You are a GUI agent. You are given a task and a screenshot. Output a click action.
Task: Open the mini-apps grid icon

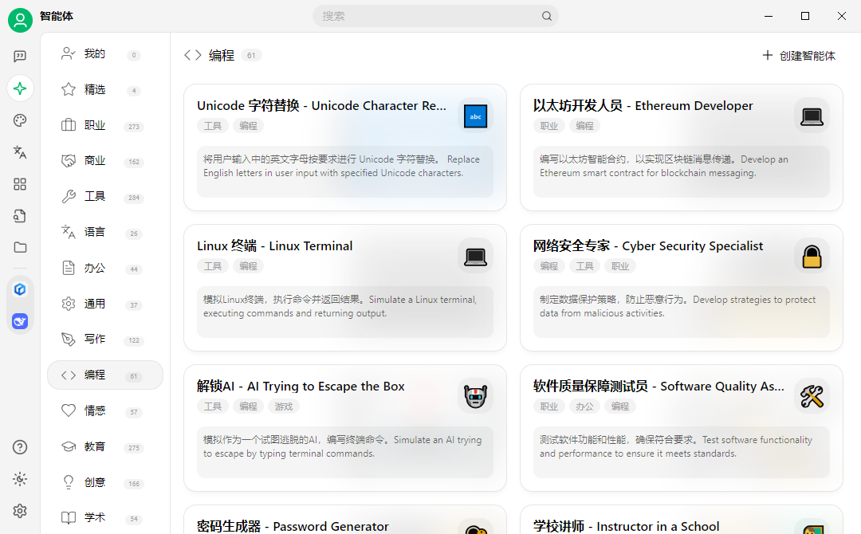pos(20,184)
